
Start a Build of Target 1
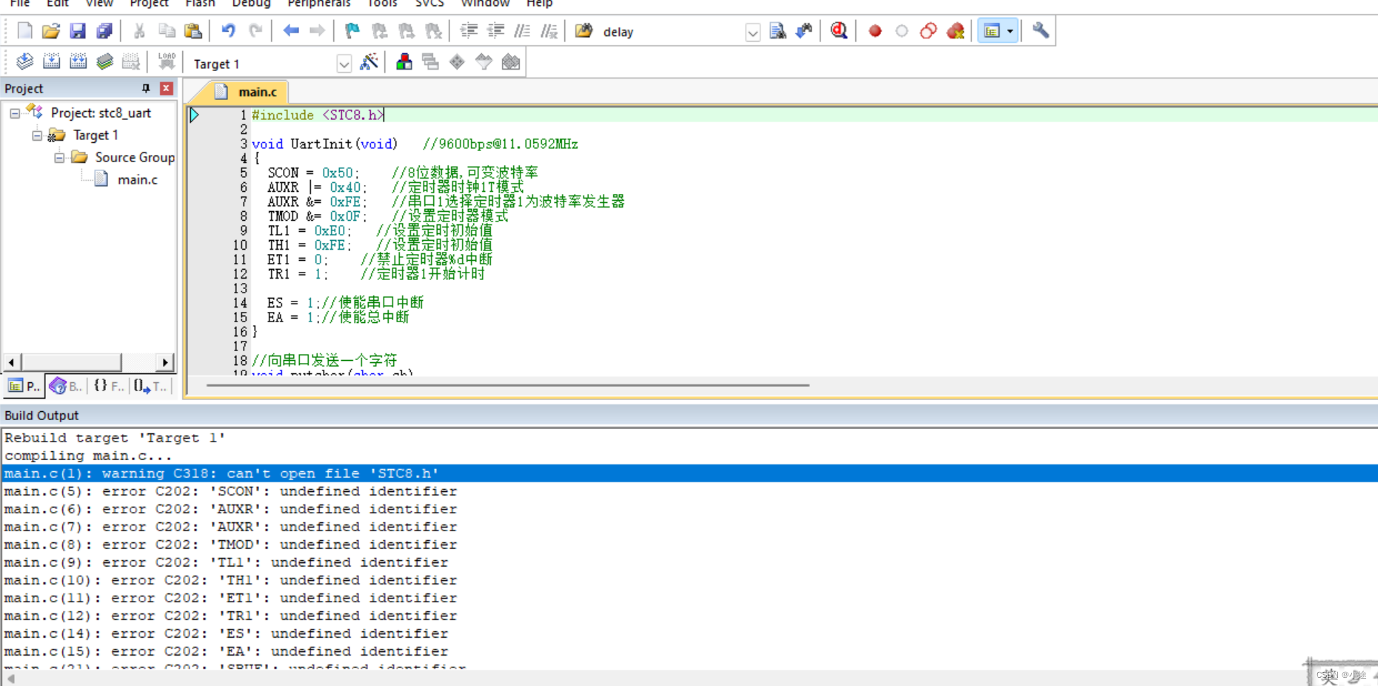pyautogui.click(x=52, y=61)
